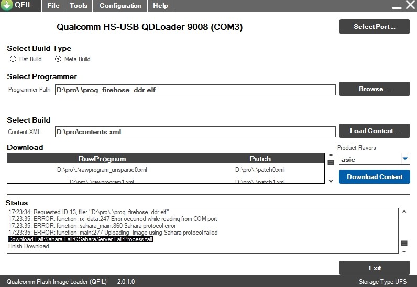Click the up chevron beside the Status log

(404, 212)
